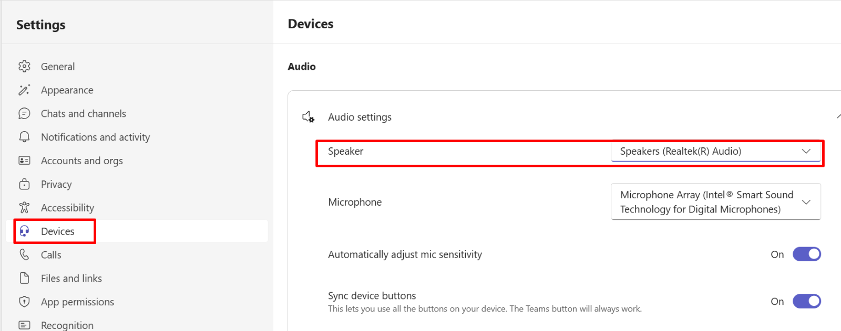
Task: Click the Appearance magic wand icon
Action: (24, 90)
